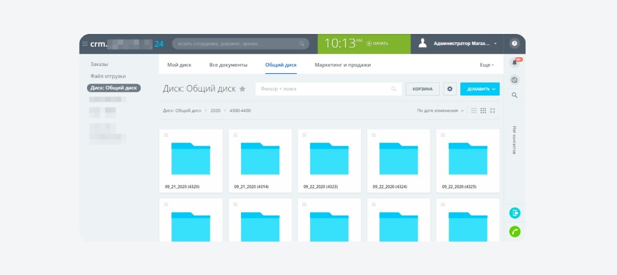Click the right sidebar search magnifier
Image resolution: width=617 pixels, height=275 pixels.
click(x=515, y=95)
